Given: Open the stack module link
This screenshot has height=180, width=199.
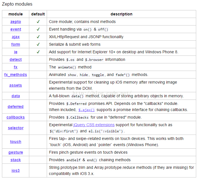Looking at the screenshot, I should pos(15,160).
